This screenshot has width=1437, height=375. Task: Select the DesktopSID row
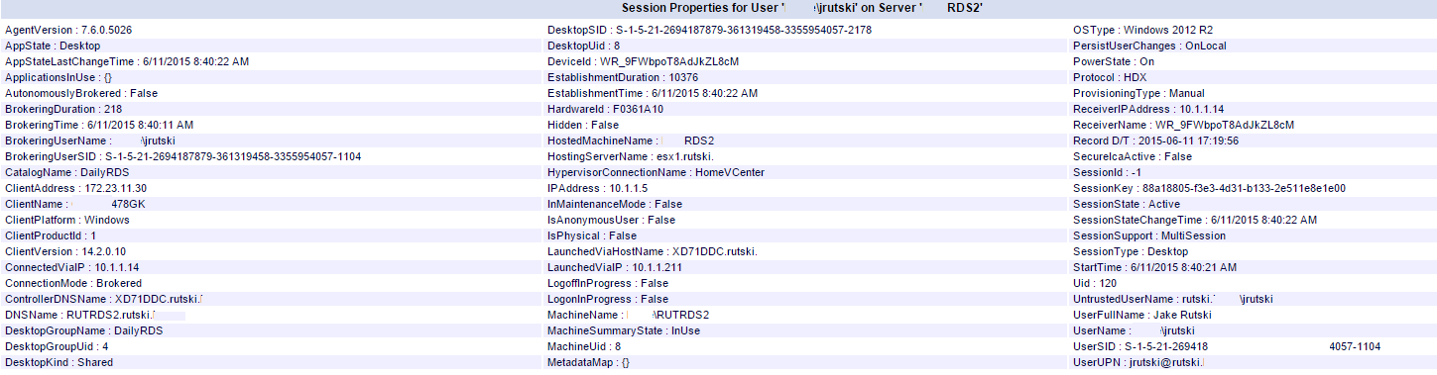pyautogui.click(x=710, y=30)
